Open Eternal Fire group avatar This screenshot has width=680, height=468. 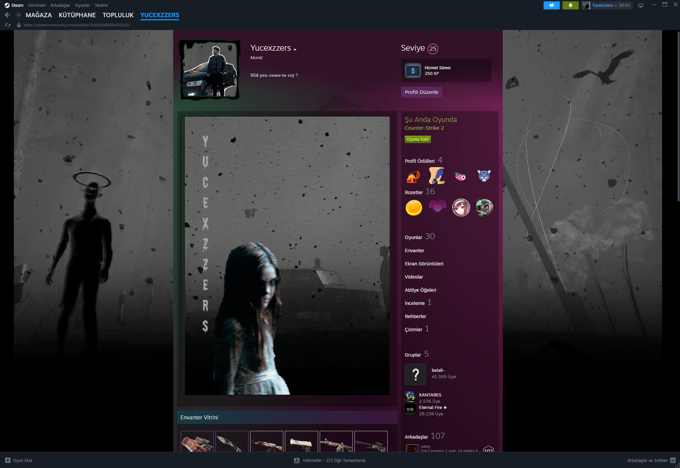point(410,409)
